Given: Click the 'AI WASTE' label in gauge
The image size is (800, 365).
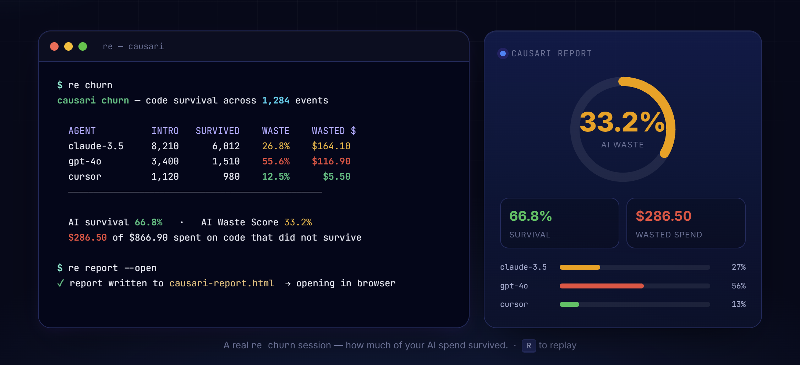Looking at the screenshot, I should click(x=623, y=145).
